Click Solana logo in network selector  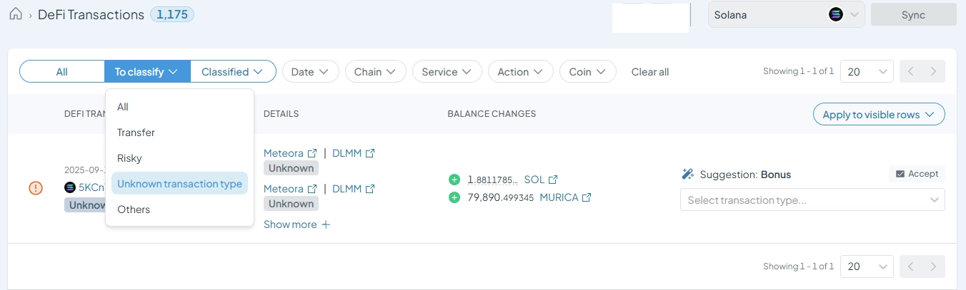836,14
